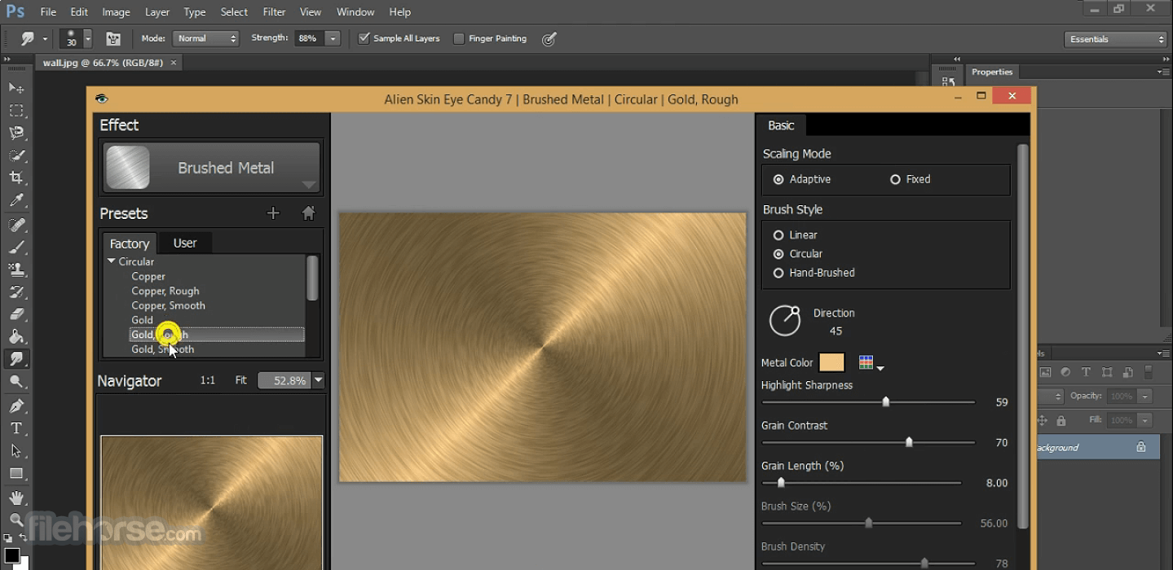This screenshot has height=570, width=1173.
Task: Select the Eraser tool
Action: click(15, 313)
